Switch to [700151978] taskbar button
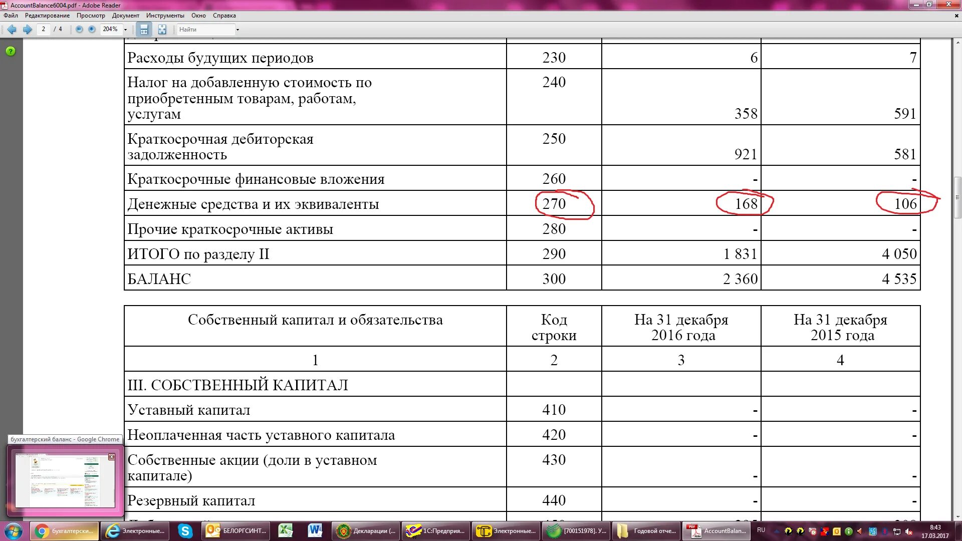This screenshot has width=962, height=541. (x=576, y=531)
